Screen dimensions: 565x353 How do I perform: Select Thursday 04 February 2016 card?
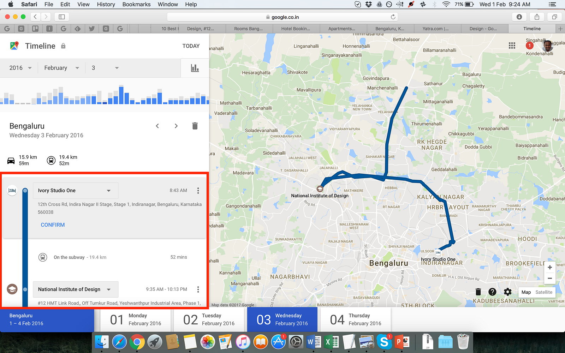tap(356, 319)
